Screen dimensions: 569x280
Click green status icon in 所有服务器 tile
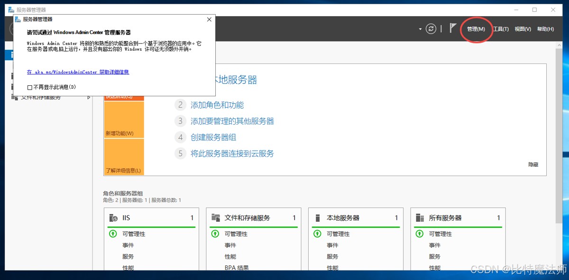(x=419, y=234)
